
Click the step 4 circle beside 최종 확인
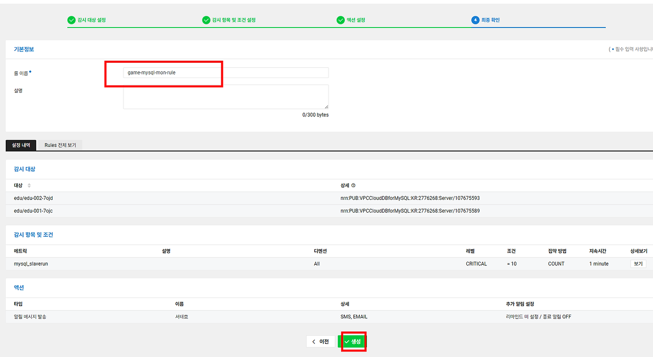(x=475, y=20)
